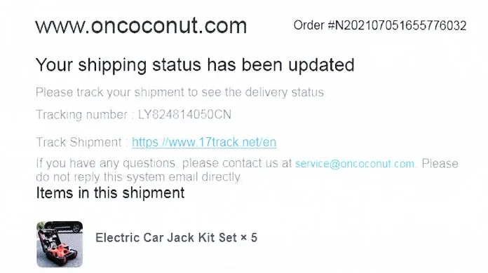Click the www.oncoconut.com store header
This screenshot has width=488, height=273.
tap(141, 26)
